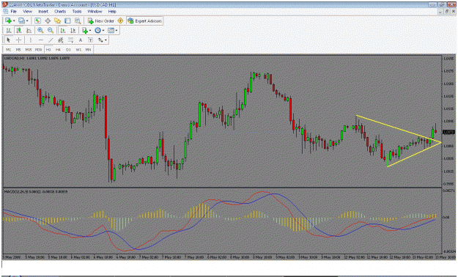
Task: Click the New Order button
Action: coord(101,21)
